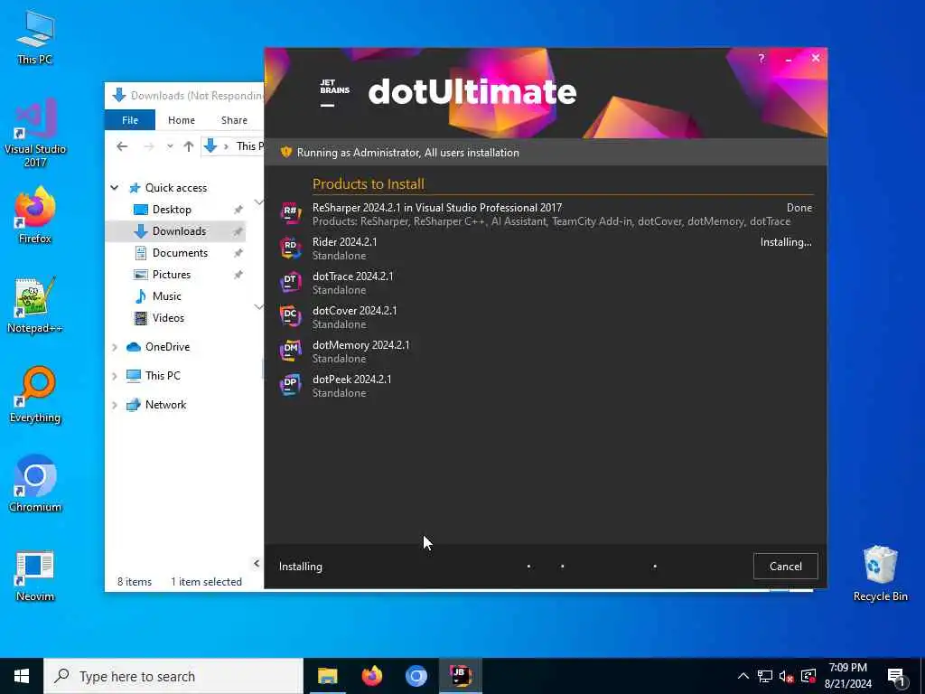925x694 pixels.
Task: Select Network in navigation pane
Action: click(156, 405)
